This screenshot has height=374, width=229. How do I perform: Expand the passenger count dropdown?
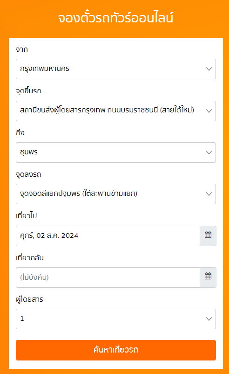pos(116,319)
